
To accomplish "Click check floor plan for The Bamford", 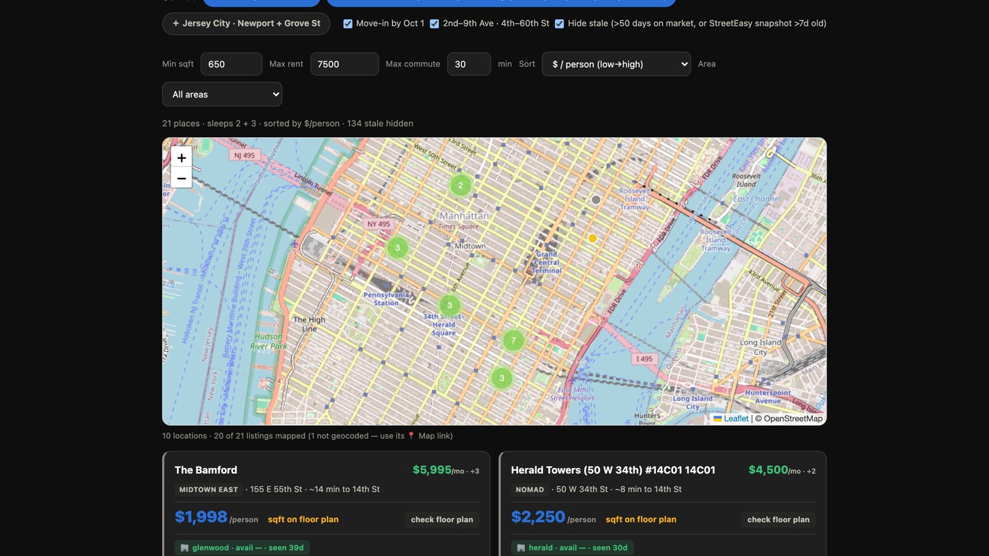I will [x=442, y=520].
